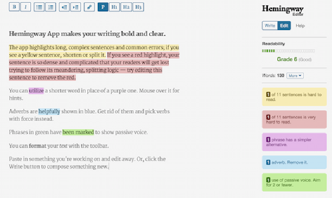The height and width of the screenshot is (198, 332).
Task: Insert a link with the chain icon
Action: click(89, 7)
